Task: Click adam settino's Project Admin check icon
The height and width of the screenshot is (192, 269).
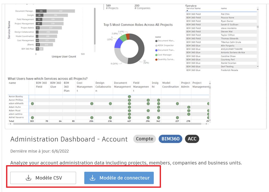Action: point(189,114)
